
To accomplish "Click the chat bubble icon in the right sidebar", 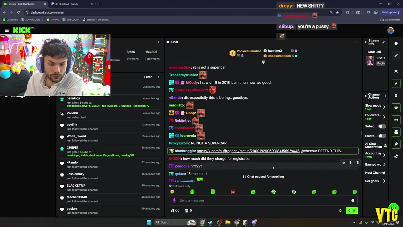I will tap(396, 108).
